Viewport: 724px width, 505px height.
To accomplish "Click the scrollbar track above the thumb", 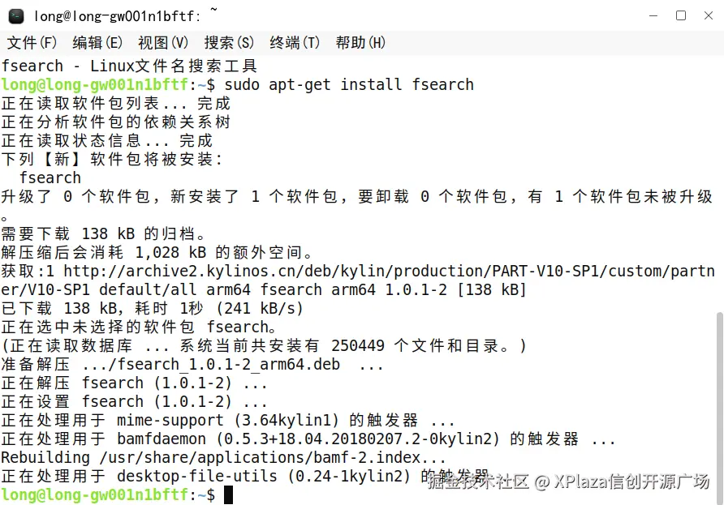I will [x=719, y=185].
